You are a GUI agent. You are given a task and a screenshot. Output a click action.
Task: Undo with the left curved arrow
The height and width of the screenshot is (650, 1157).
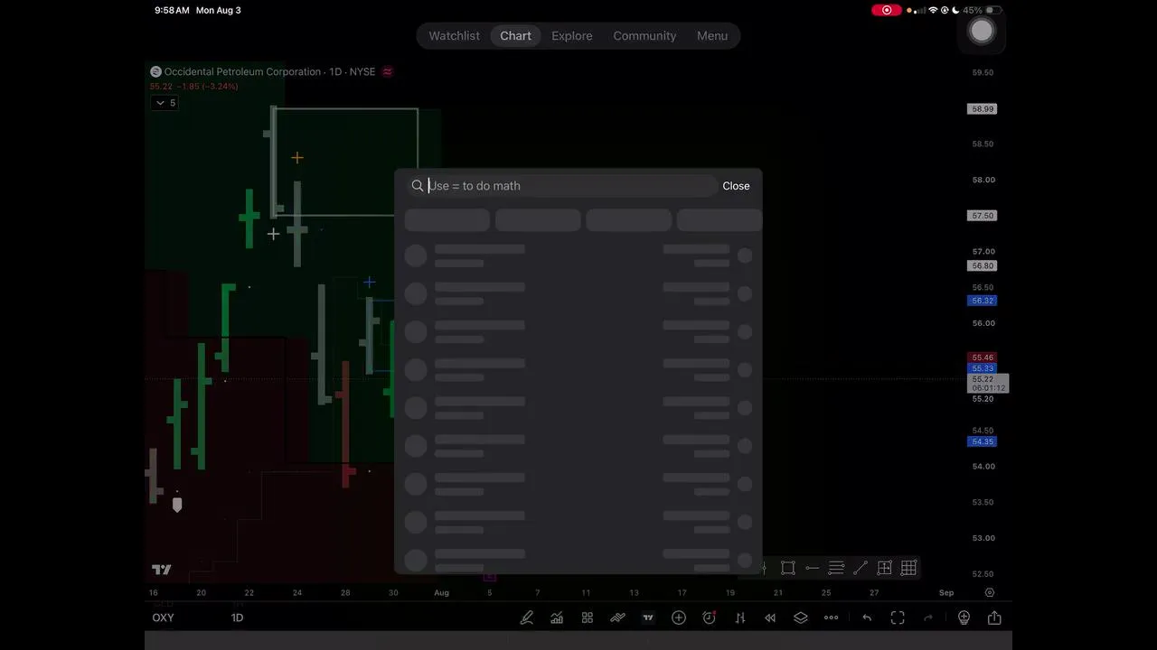tap(867, 617)
